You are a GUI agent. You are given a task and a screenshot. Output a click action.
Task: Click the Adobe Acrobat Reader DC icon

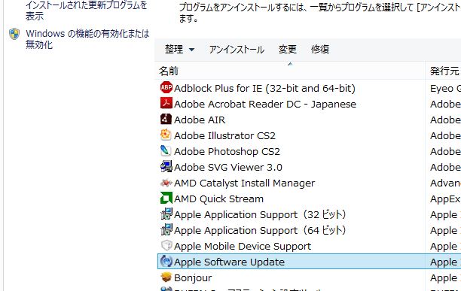(166, 104)
